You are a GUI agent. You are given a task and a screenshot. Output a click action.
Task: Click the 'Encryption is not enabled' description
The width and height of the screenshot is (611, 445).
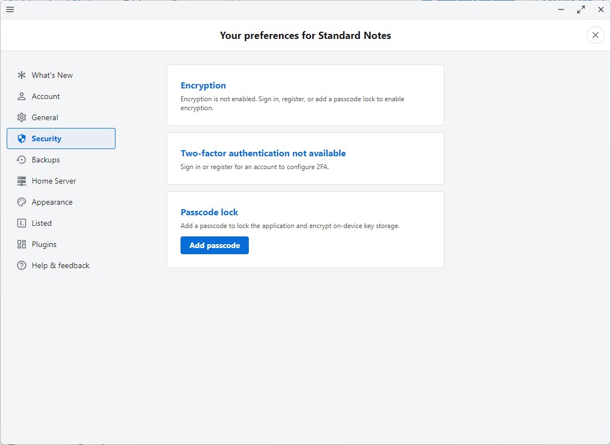pos(292,103)
